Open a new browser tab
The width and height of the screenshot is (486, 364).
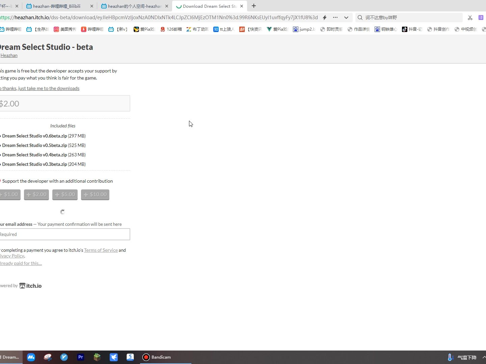pos(254,6)
